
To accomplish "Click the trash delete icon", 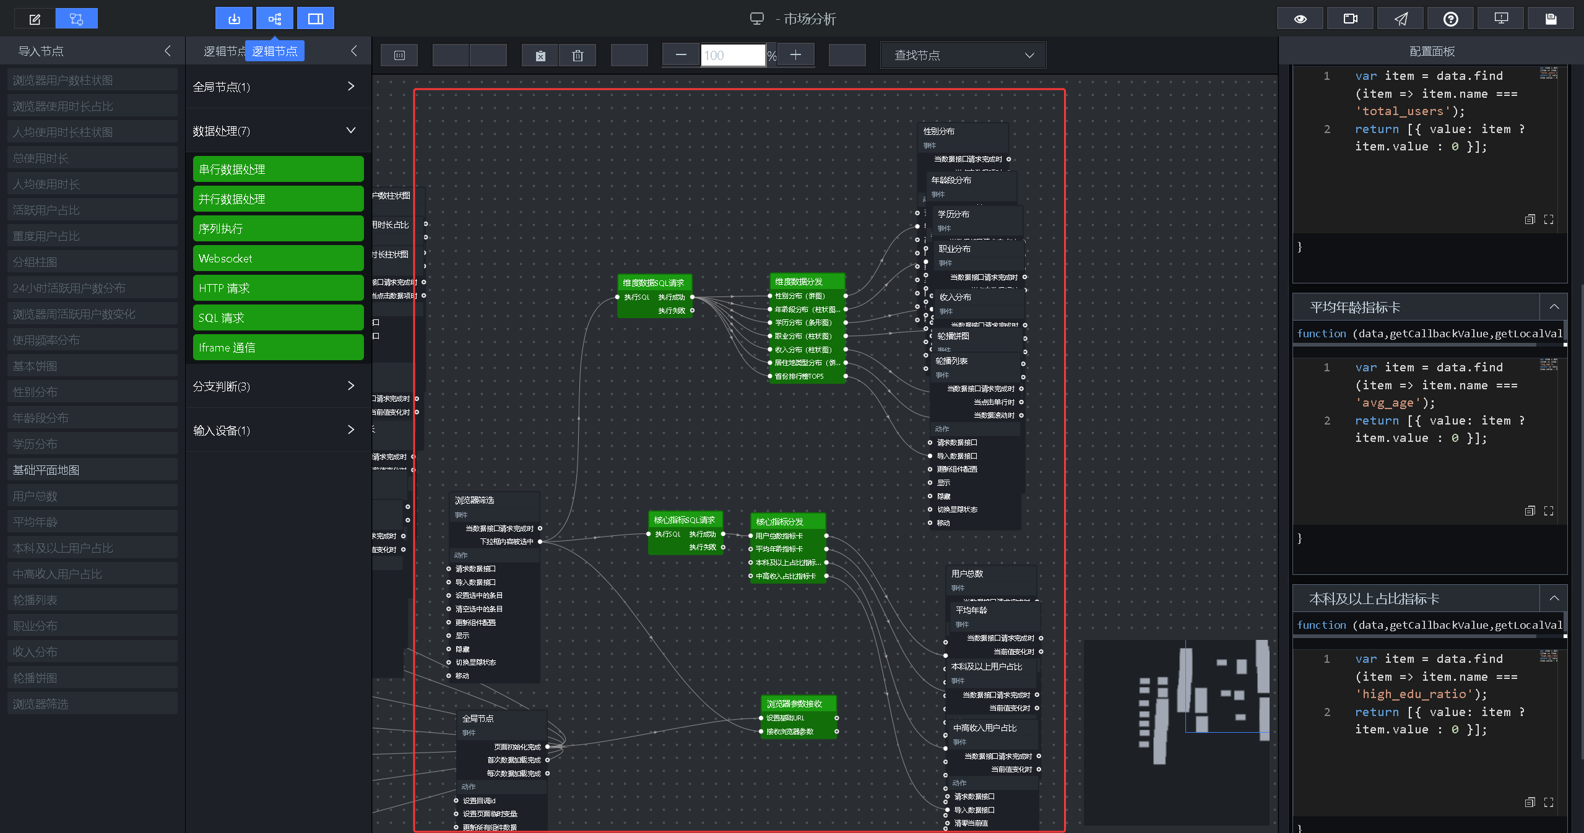I will [x=578, y=56].
